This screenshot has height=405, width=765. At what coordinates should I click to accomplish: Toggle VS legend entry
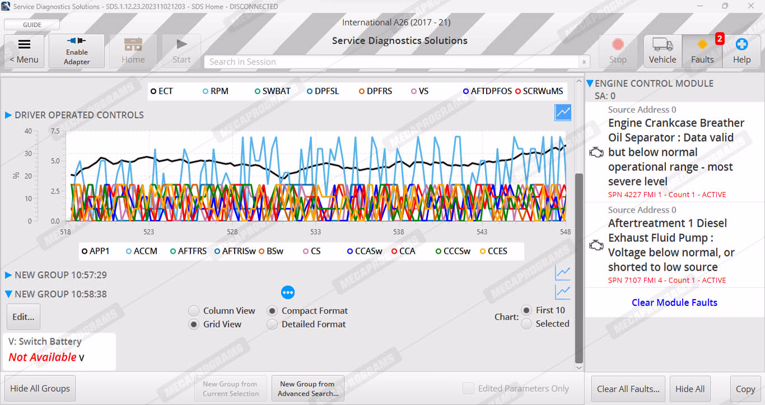click(420, 91)
